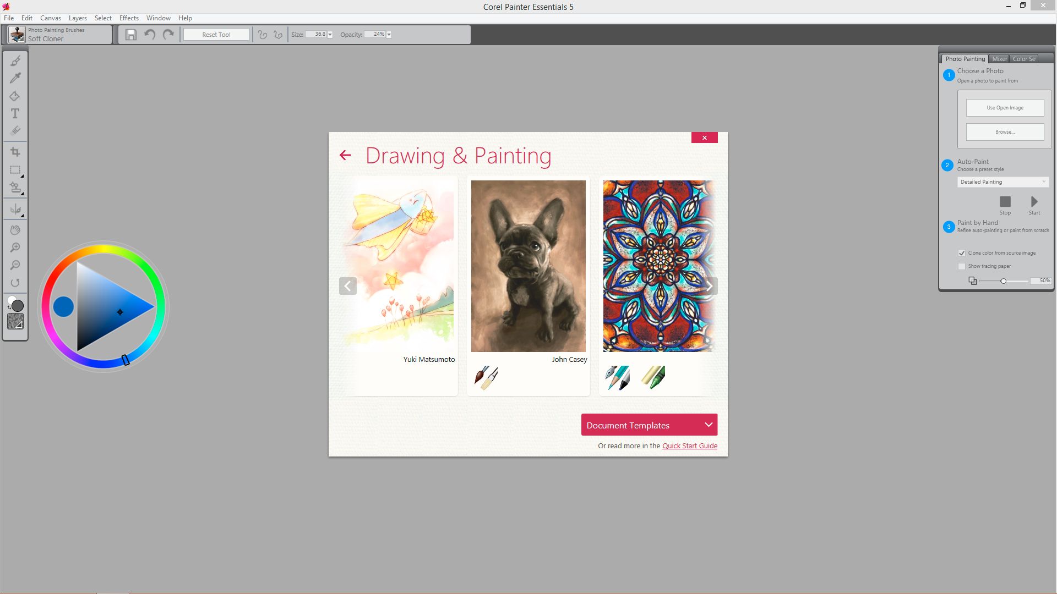This screenshot has width=1057, height=594.
Task: Switch to the Mixer tab
Action: 999,59
